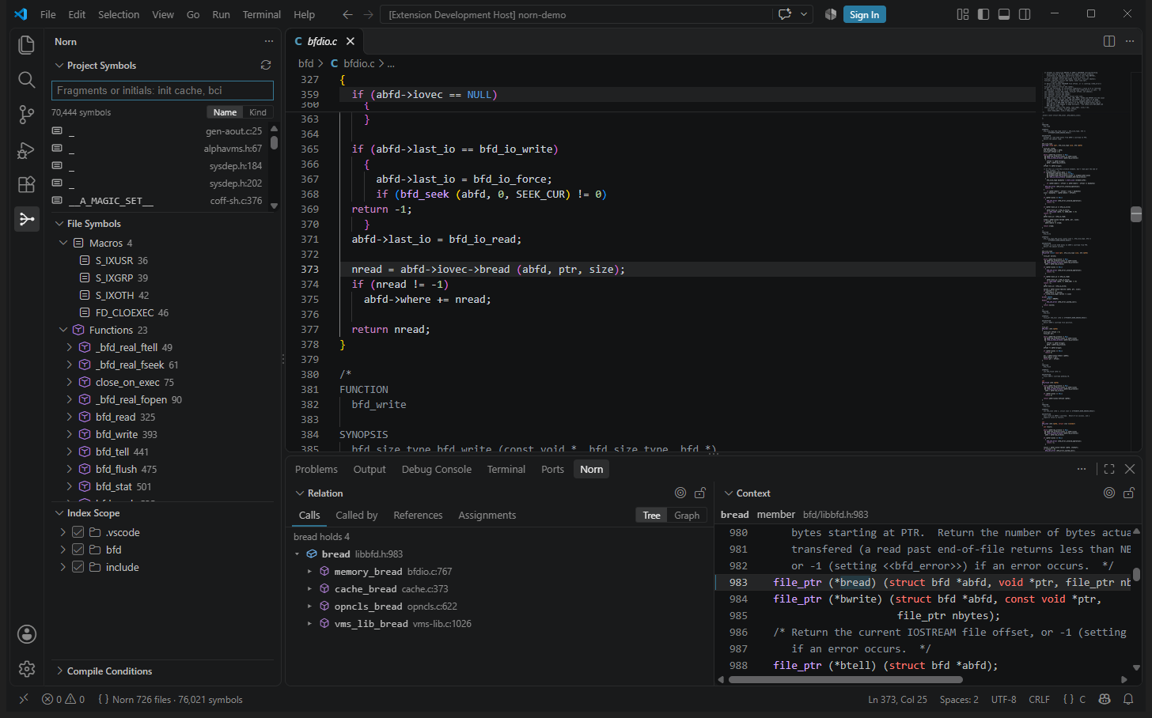The width and height of the screenshot is (1152, 718).
Task: Open the Copilot dropdown arrow in title bar
Action: [804, 14]
